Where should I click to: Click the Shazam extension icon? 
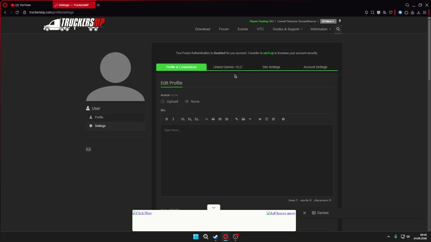[x=400, y=12]
